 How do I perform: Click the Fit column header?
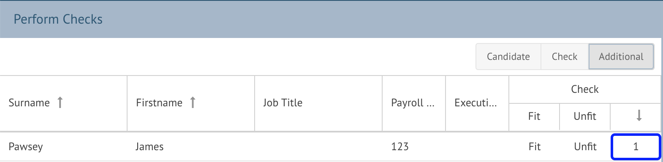(534, 117)
